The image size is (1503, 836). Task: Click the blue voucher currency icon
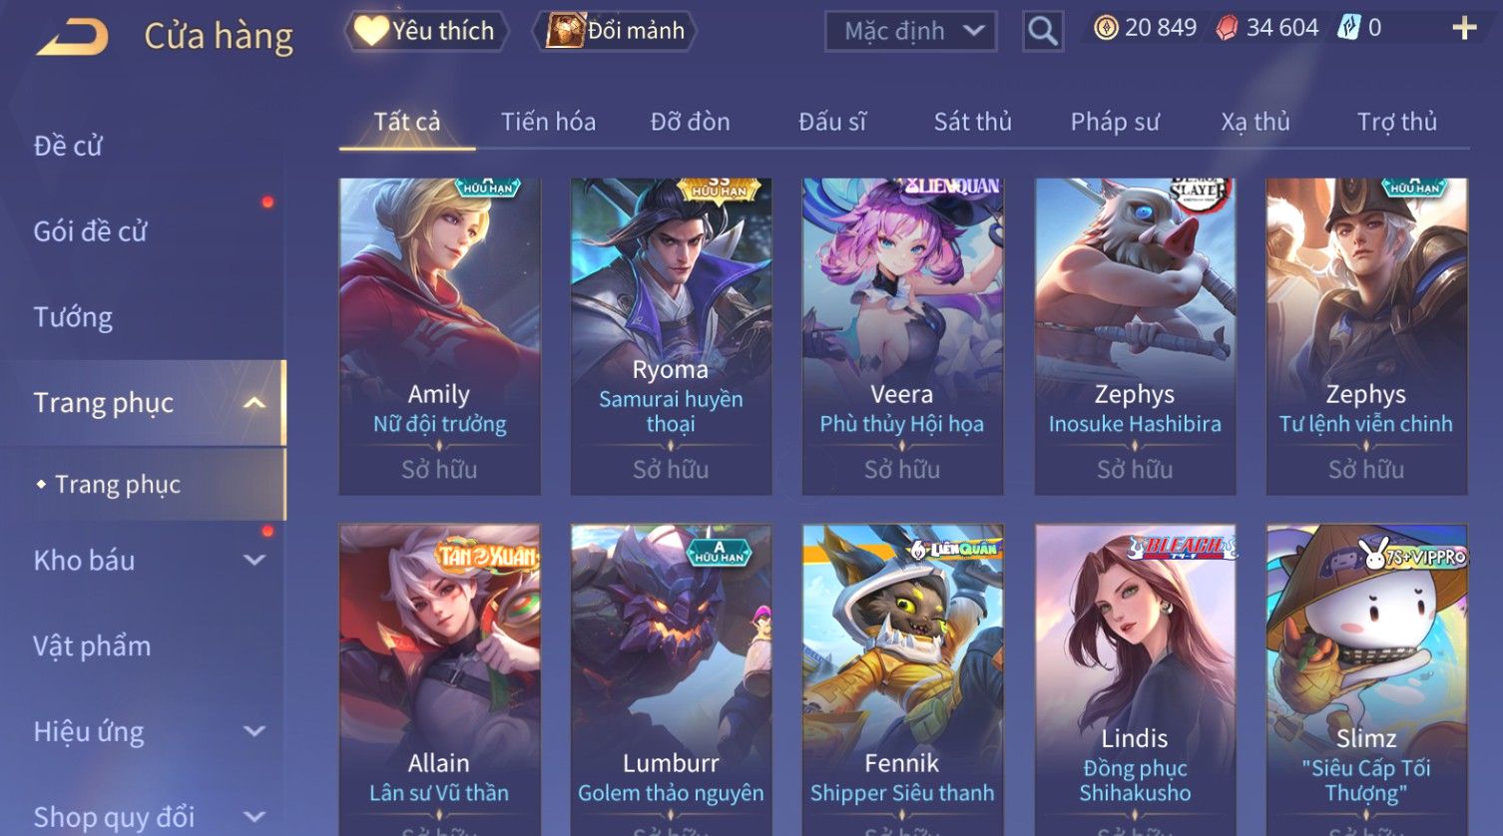pos(1348,28)
